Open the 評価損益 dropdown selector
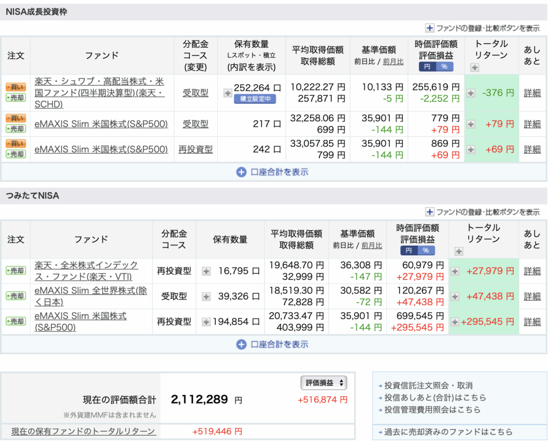This screenshot has height=441, width=548. point(324,383)
